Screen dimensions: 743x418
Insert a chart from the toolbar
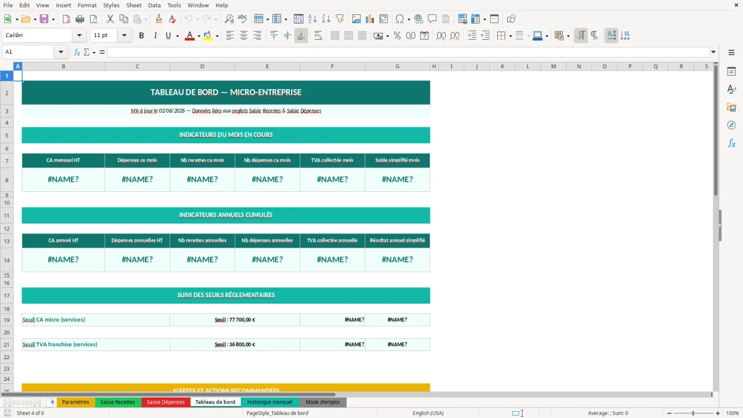pyautogui.click(x=370, y=19)
